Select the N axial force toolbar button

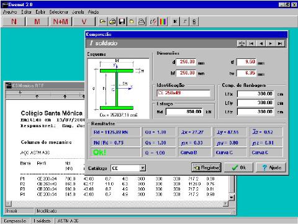(14, 22)
